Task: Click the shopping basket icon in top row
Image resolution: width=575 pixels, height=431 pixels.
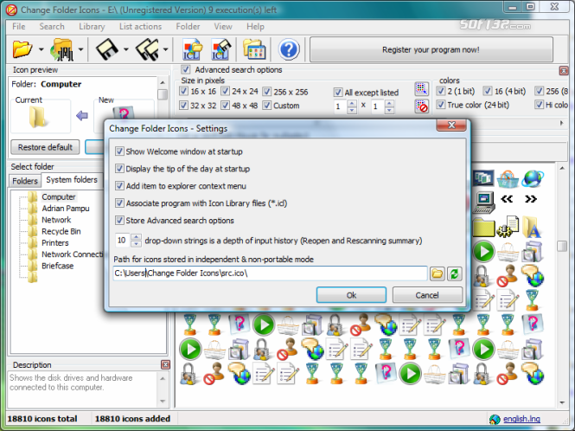Action: point(508,179)
